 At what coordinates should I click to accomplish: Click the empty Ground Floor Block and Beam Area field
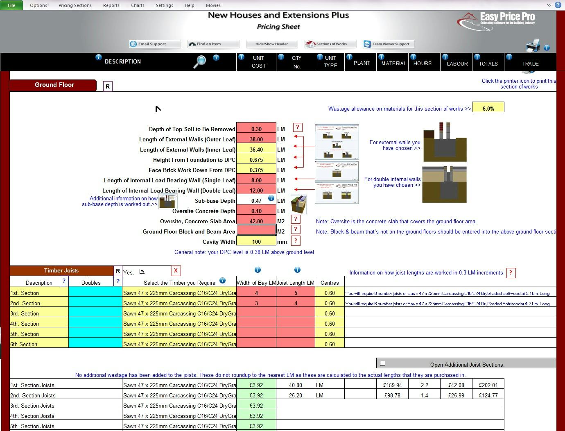(256, 230)
